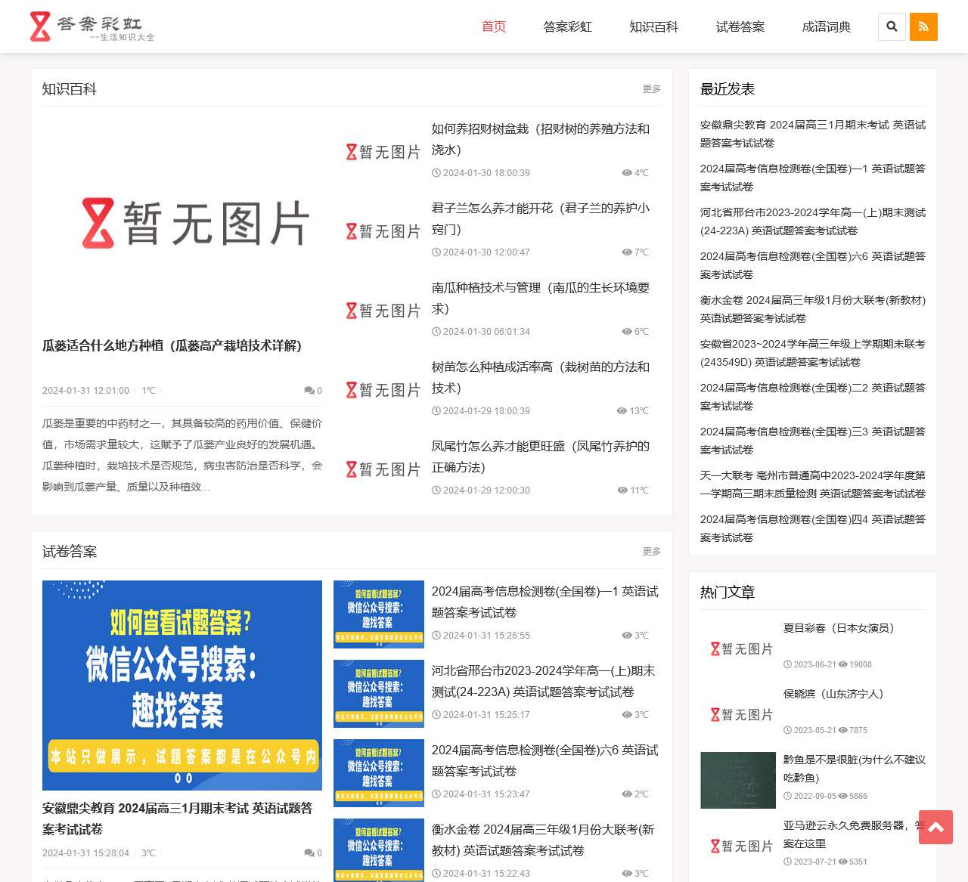The image size is (968, 882).
Task: Click the 黔鱼 hot article thumbnail
Action: (x=737, y=781)
